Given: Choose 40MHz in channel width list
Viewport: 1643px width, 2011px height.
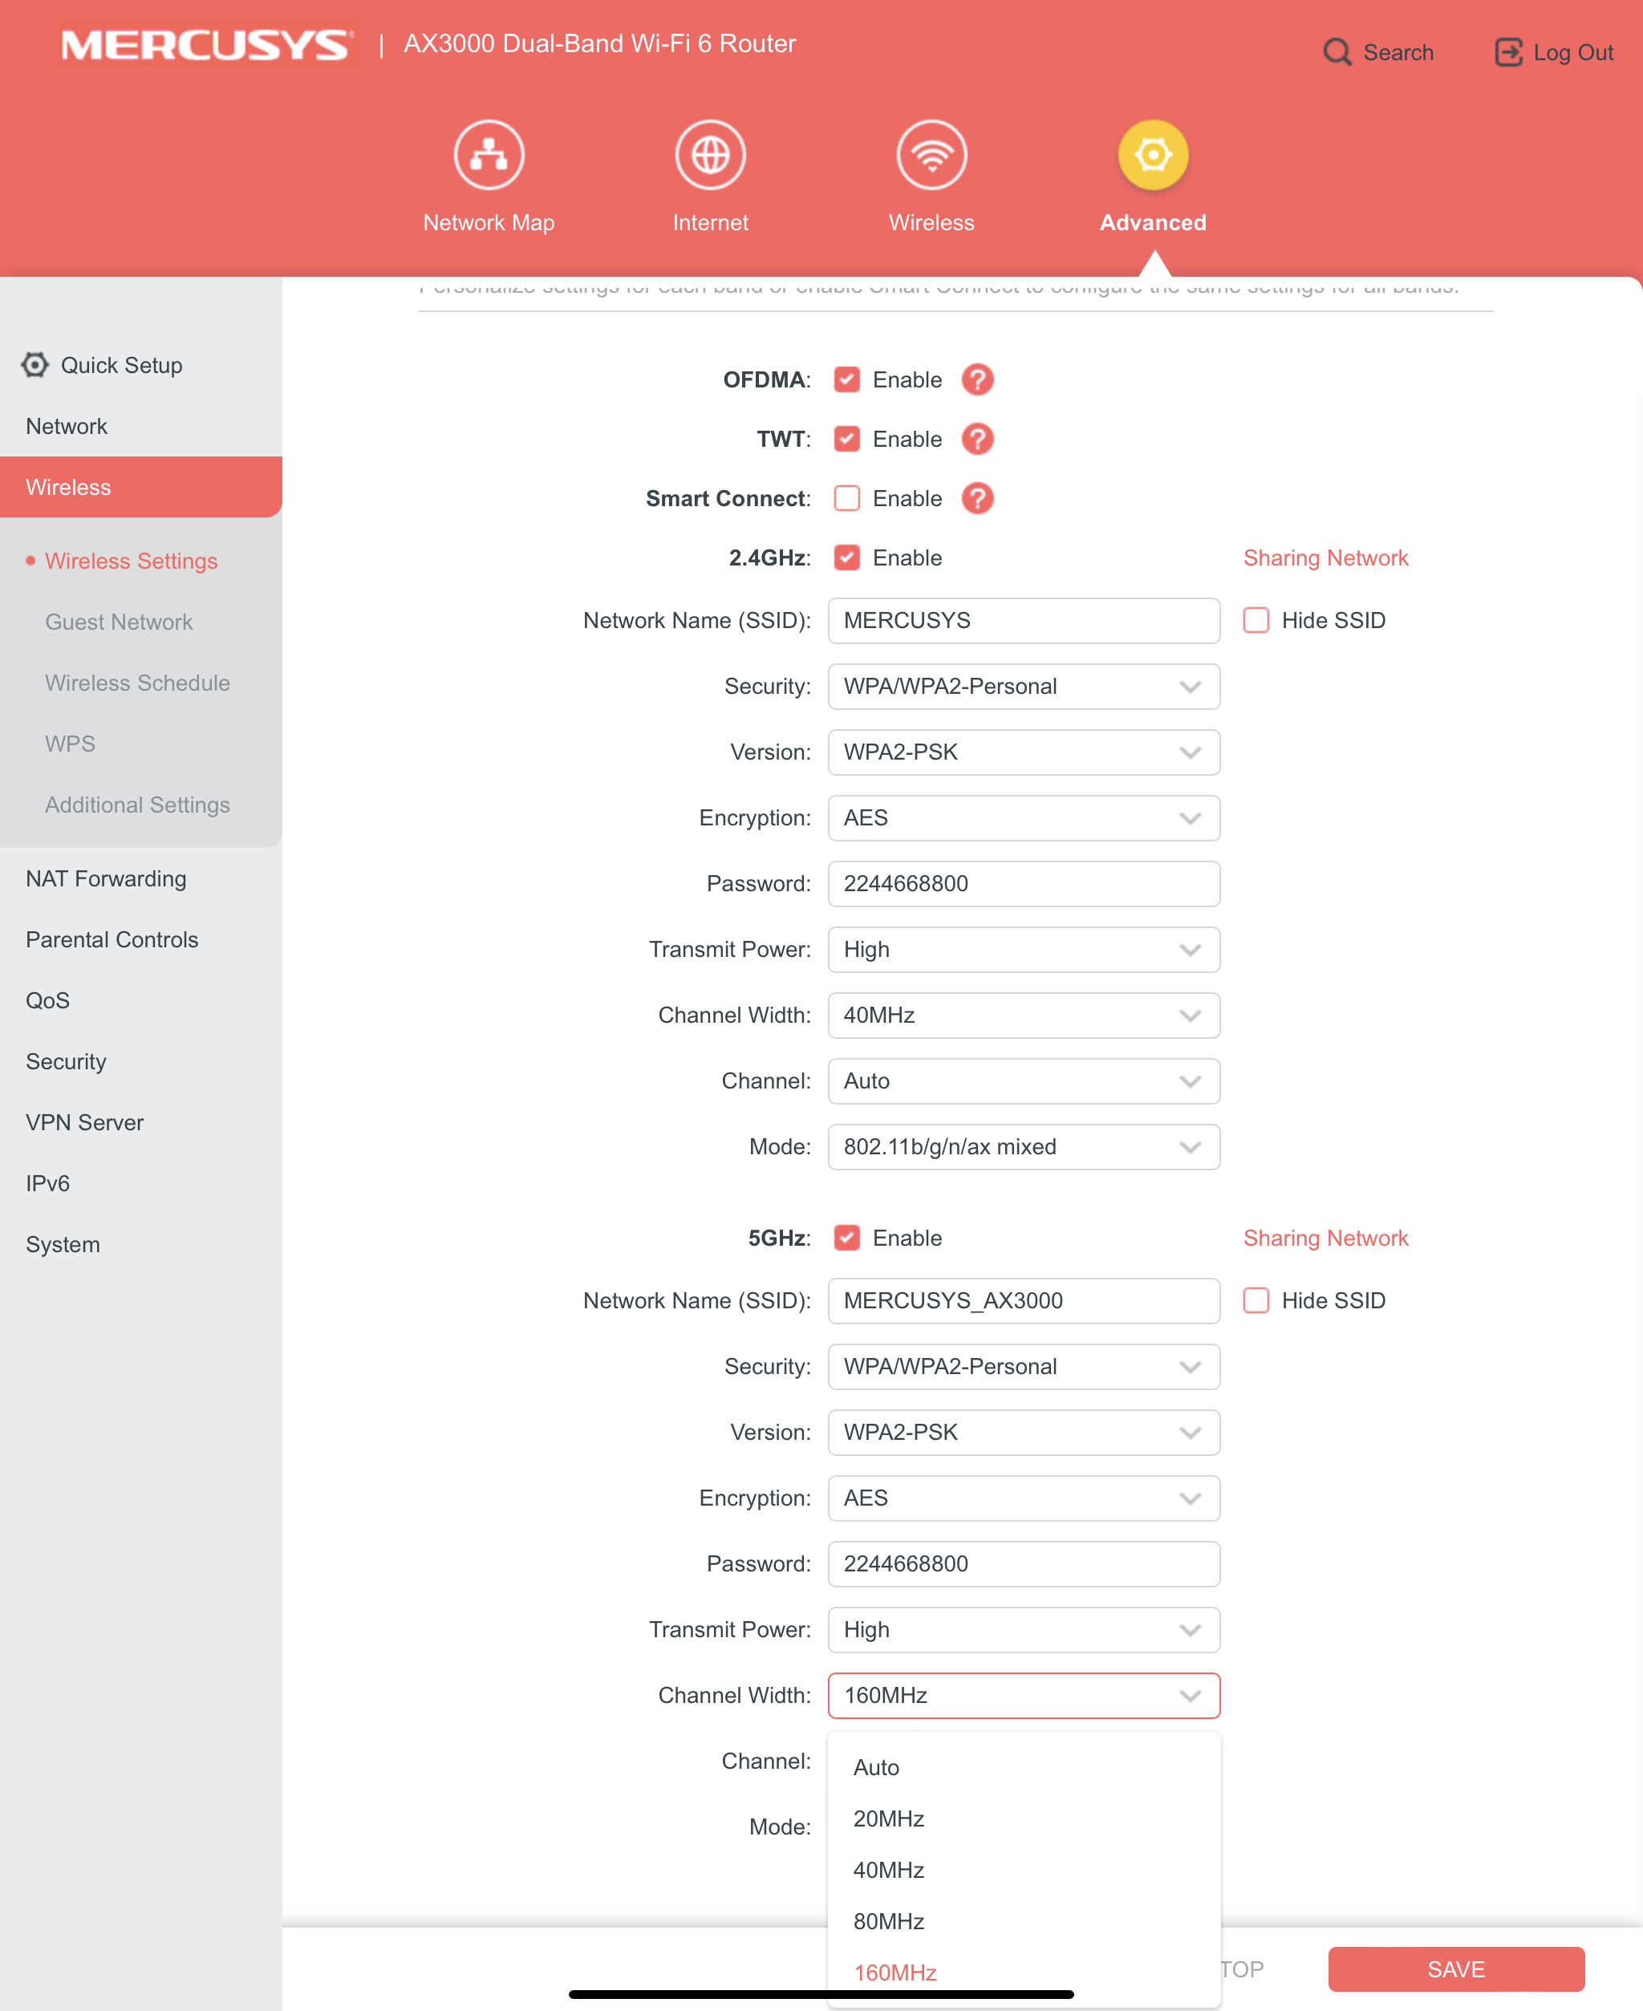Looking at the screenshot, I should click(x=1023, y=1870).
